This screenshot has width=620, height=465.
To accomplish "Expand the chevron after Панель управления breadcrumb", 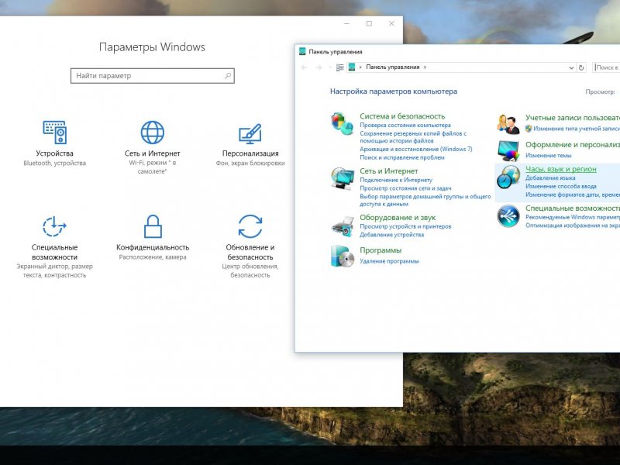I will click(x=425, y=67).
